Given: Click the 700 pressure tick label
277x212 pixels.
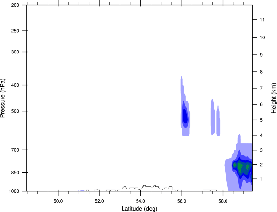Looking at the screenshot, I should (15, 150).
